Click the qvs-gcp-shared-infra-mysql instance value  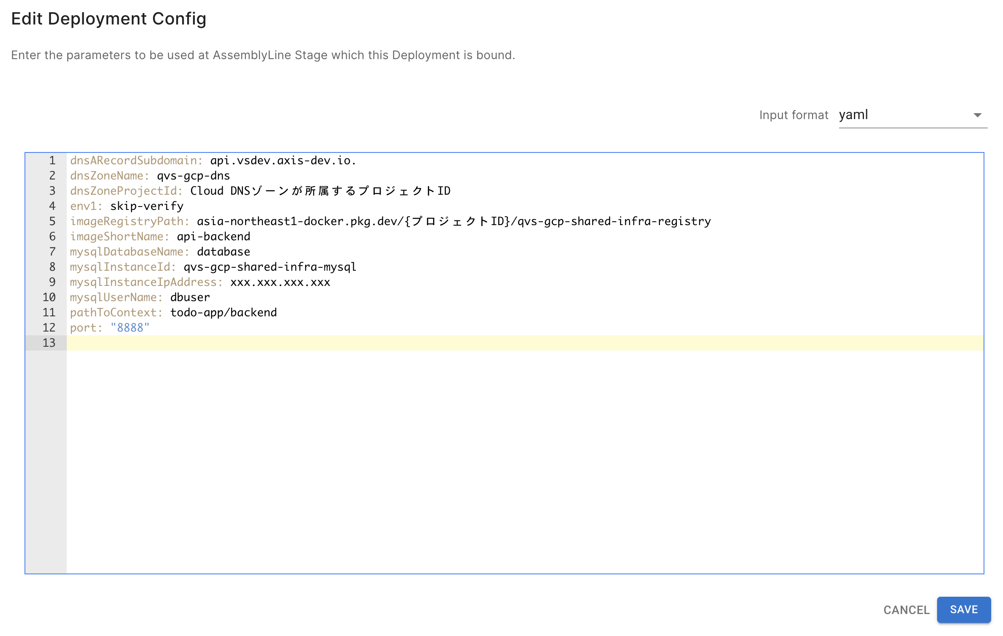[270, 267]
